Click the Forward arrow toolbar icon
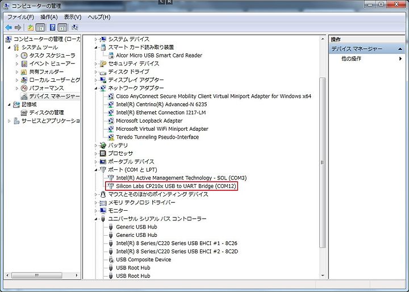The image size is (409, 292). pyautogui.click(x=18, y=27)
